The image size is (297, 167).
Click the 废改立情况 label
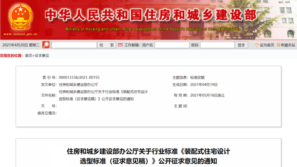[47, 113]
